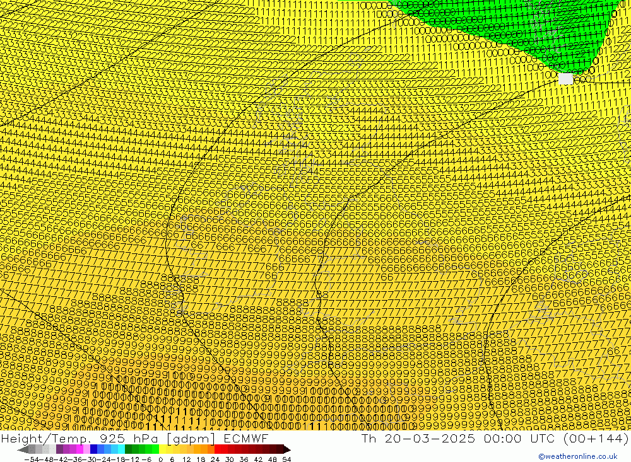The image size is (631, 462).
Task: Select the dark purple swatch above -42
Action: 59,449
